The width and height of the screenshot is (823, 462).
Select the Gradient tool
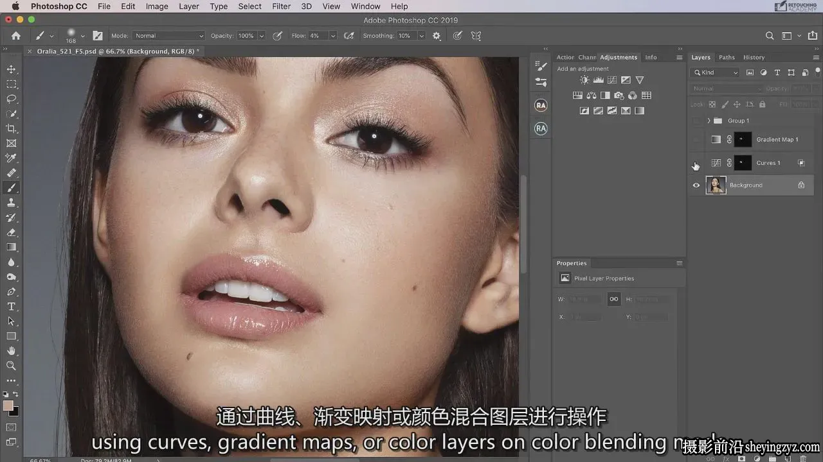12,247
